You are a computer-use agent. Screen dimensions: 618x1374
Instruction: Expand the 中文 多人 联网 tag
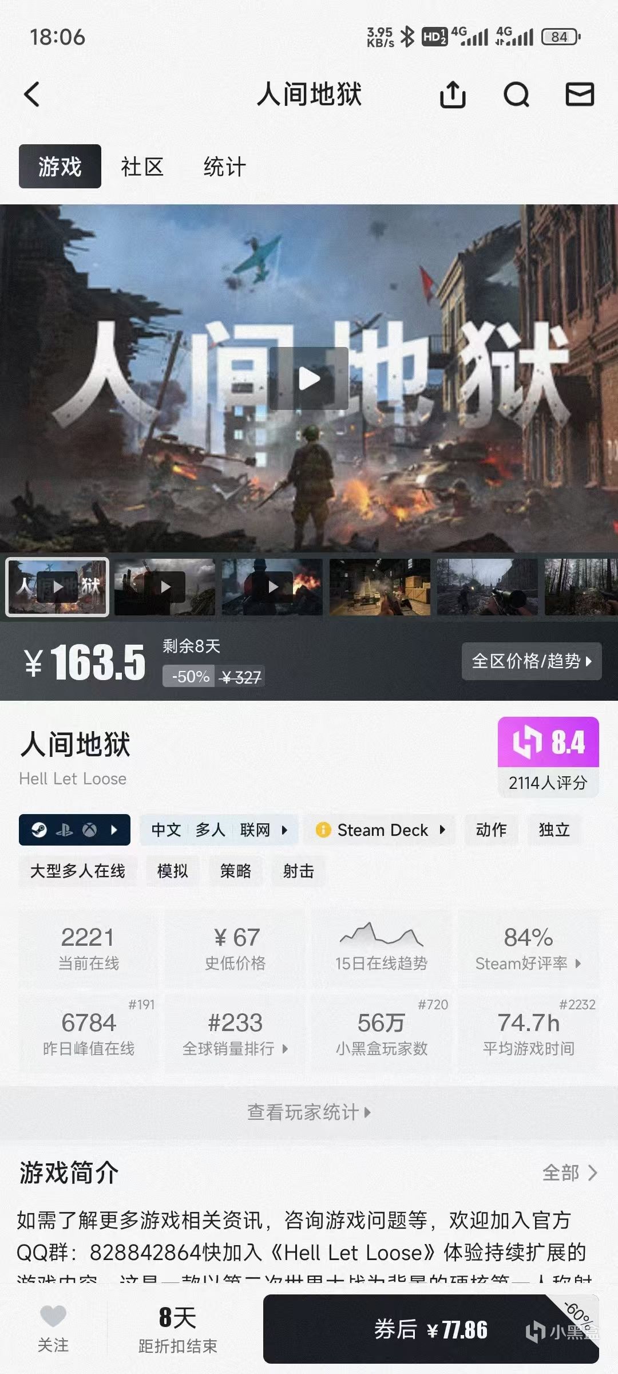click(219, 830)
